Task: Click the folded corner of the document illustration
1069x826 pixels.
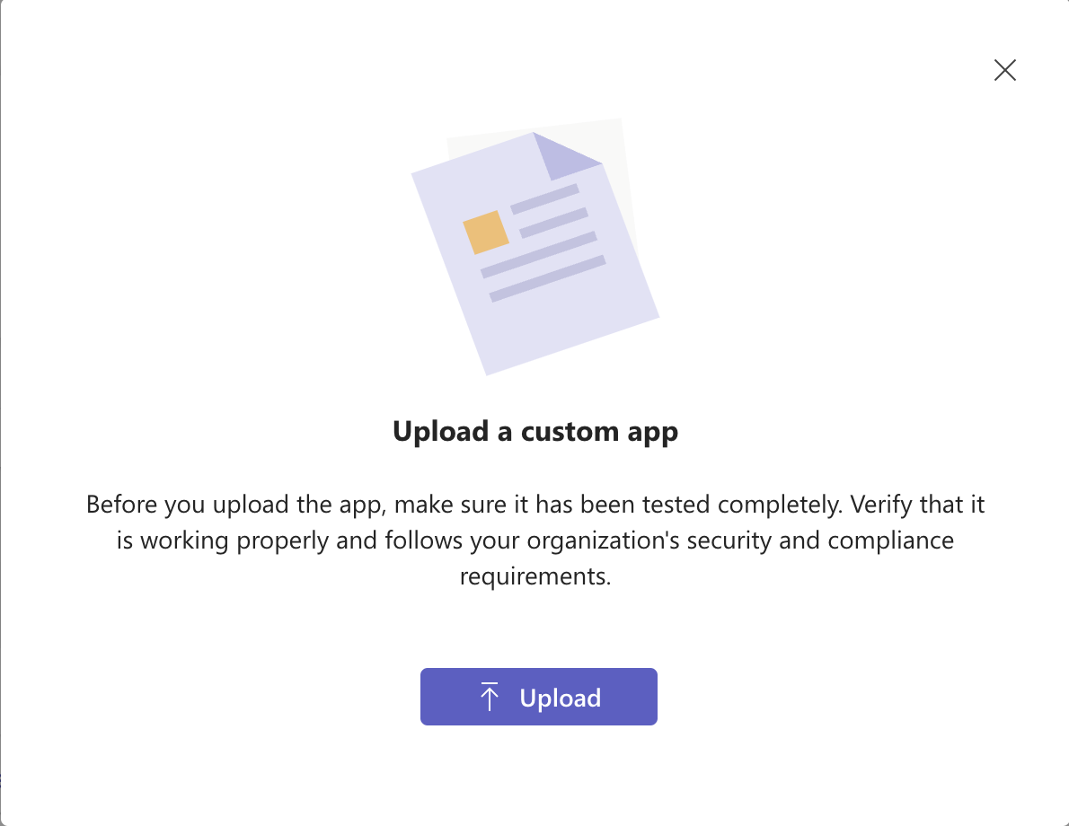Action: 570,157
